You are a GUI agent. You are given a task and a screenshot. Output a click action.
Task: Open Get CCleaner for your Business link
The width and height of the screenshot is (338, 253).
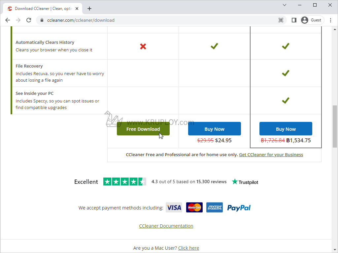coord(271,155)
